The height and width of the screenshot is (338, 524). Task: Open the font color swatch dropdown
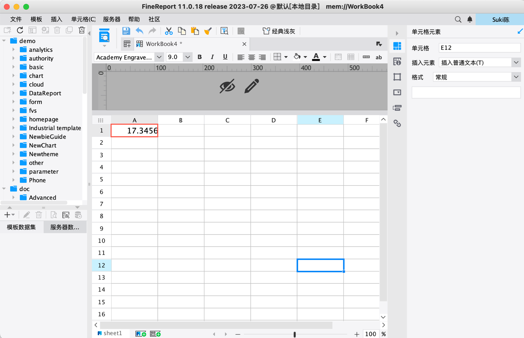point(325,57)
